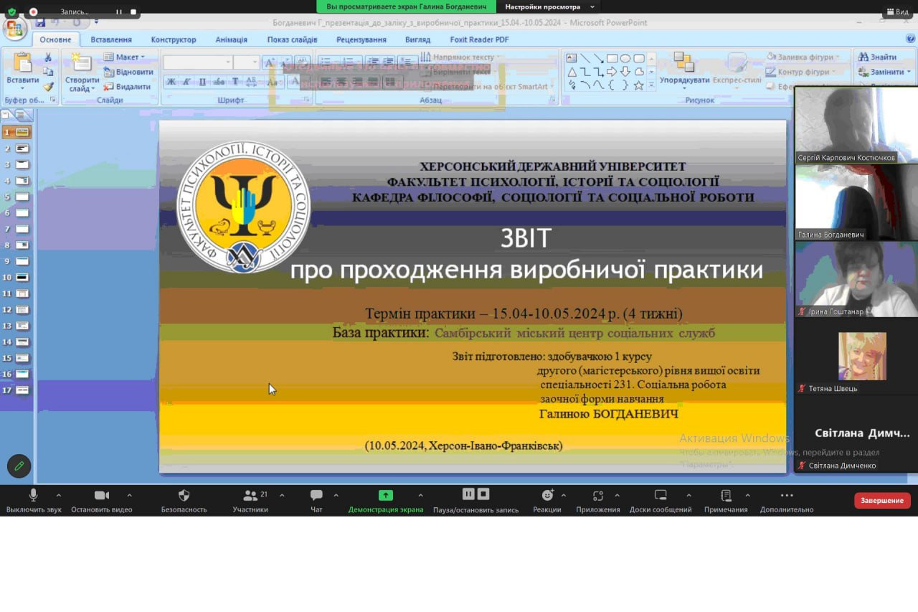Select slide 5 thumbnail in slide panel
Viewport: 918px width, 612px height.
[22, 197]
